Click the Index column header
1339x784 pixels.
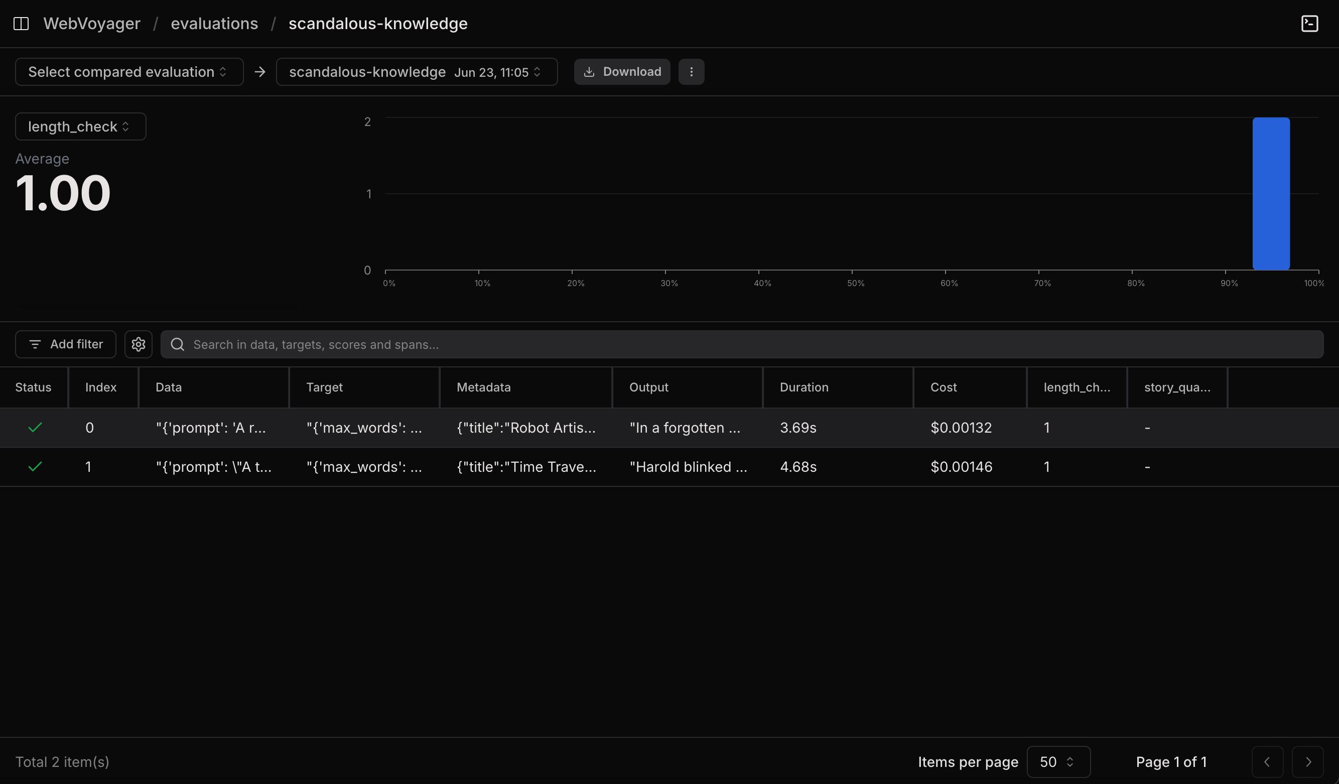(x=101, y=387)
